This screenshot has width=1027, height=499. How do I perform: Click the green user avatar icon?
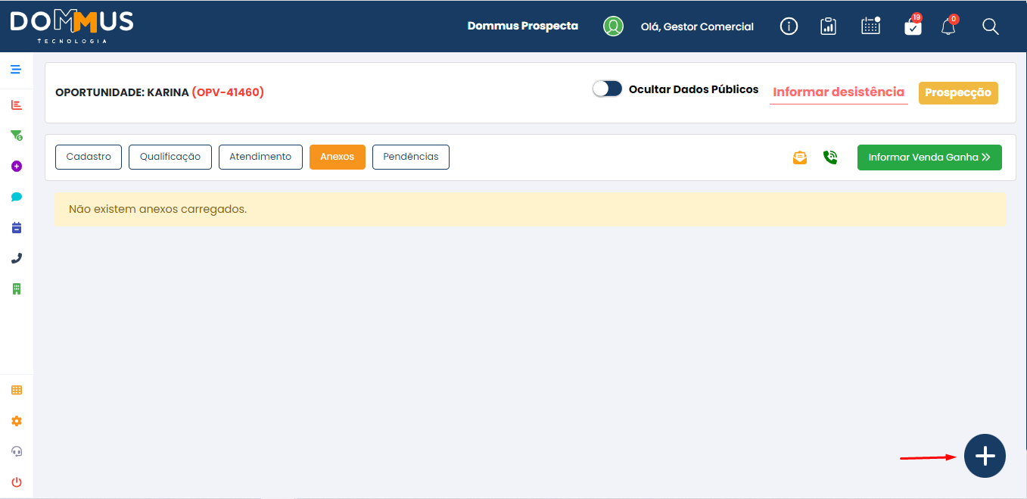tap(613, 27)
